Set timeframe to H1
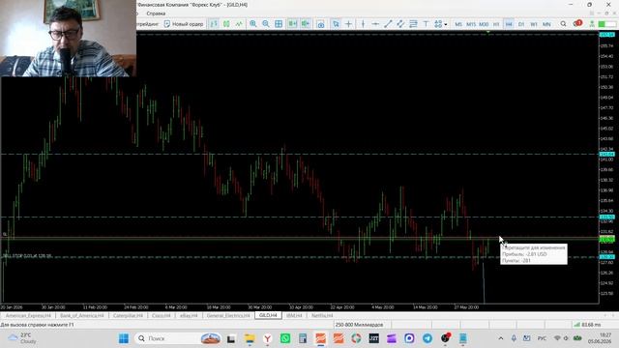This screenshot has width=619, height=348. point(496,24)
